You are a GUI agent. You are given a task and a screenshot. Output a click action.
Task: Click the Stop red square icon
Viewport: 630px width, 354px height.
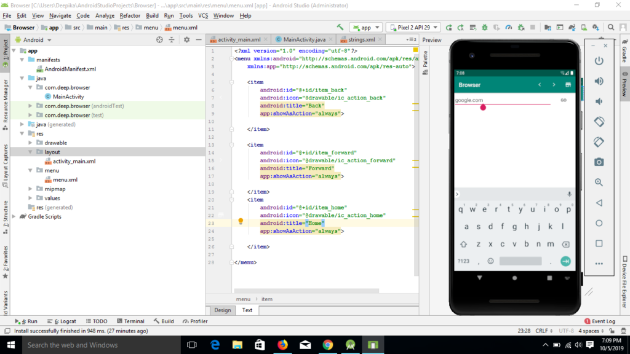[533, 27]
